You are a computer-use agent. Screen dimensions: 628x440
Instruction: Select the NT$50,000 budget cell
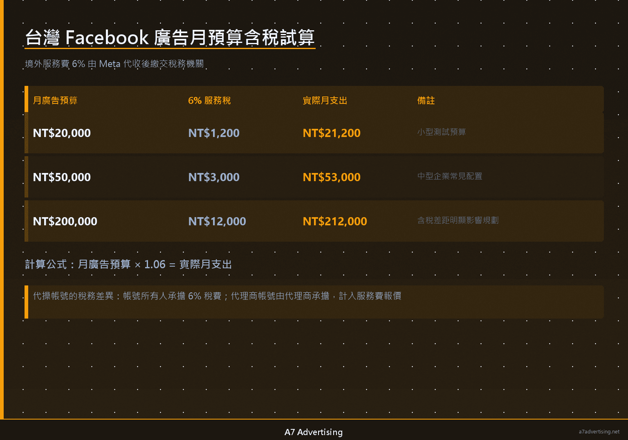(62, 177)
